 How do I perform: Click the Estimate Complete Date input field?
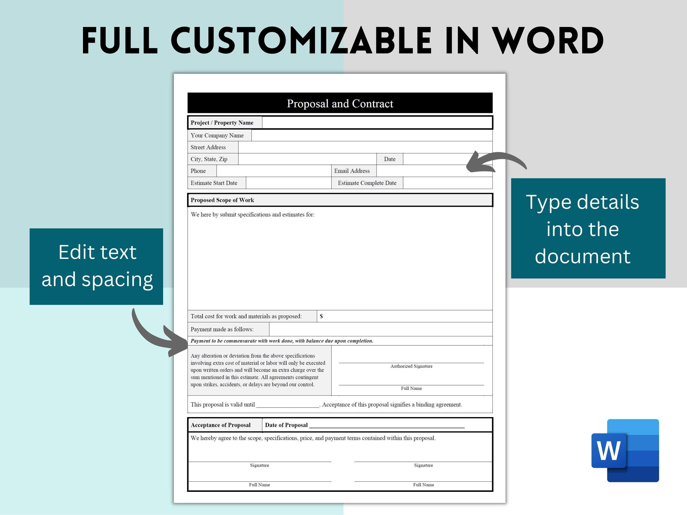(x=448, y=183)
